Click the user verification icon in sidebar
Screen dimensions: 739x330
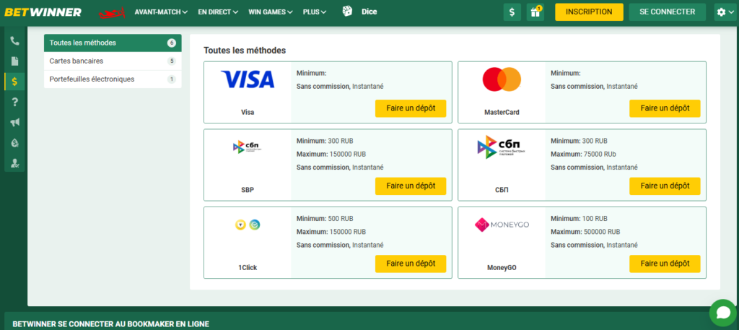tap(14, 163)
